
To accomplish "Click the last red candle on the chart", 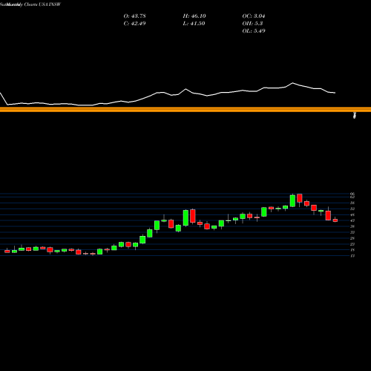I will (335, 220).
